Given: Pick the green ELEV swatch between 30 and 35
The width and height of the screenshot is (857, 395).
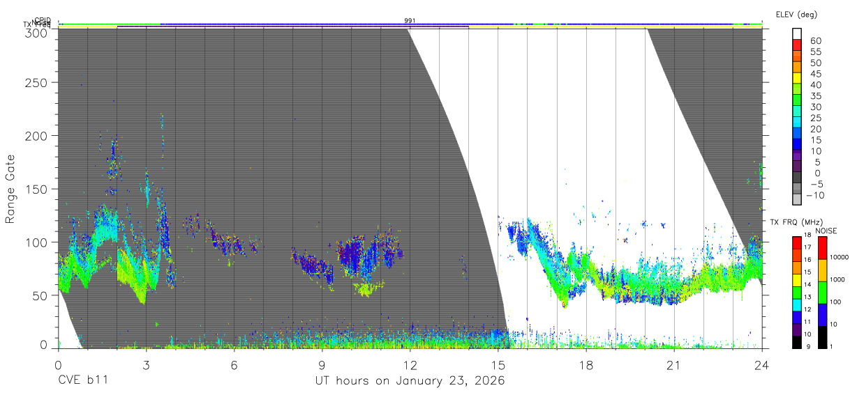Looking at the screenshot, I should 797,100.
